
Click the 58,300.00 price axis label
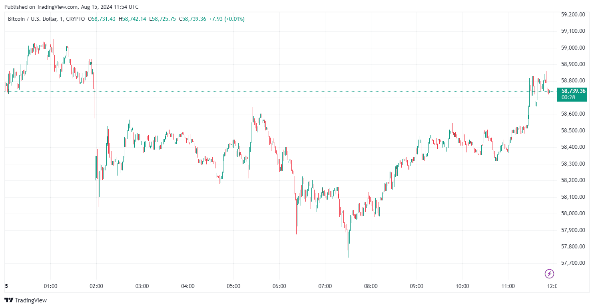(573, 164)
